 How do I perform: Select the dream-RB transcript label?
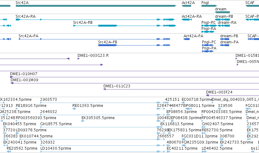coord(224,16)
